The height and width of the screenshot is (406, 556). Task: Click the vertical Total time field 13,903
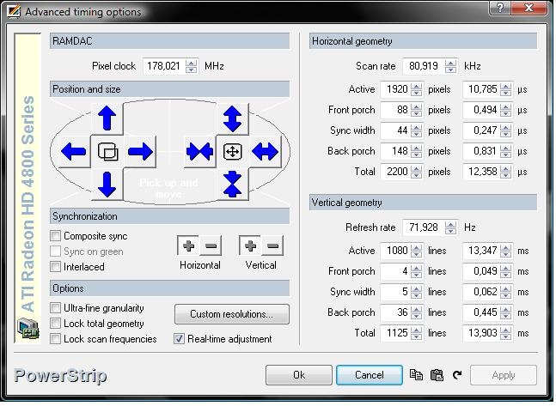coord(481,333)
